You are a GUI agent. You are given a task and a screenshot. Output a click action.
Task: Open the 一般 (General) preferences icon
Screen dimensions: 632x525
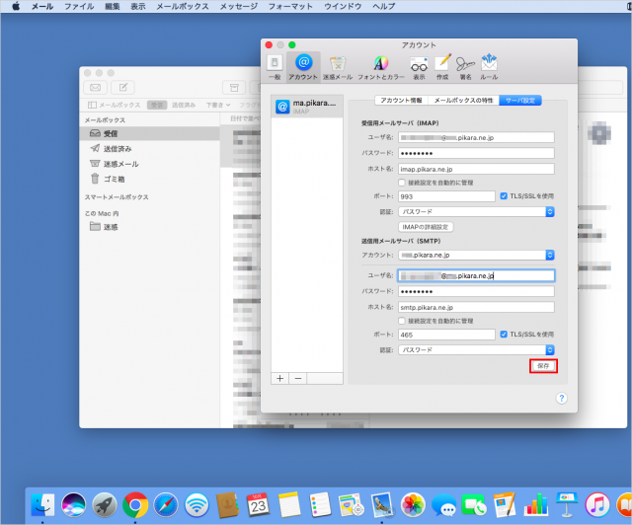[275, 65]
